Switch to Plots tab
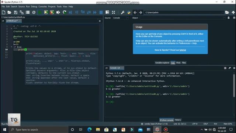236x133 pixels. [x=178, y=63]
